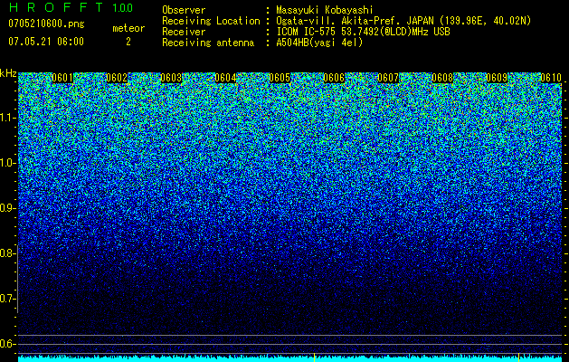Click the 0606 time marker

pos(334,78)
